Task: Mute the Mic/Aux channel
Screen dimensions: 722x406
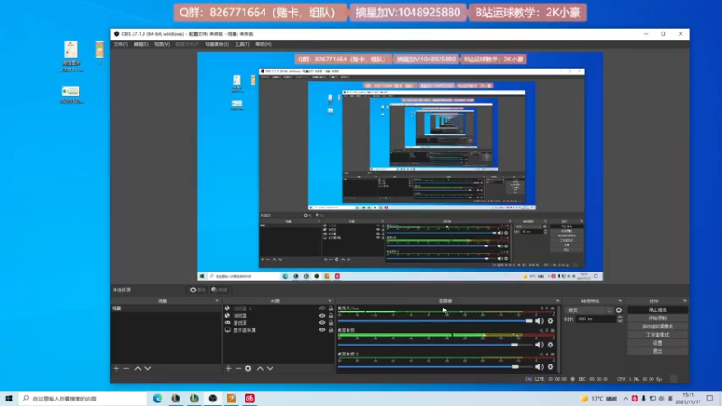Action: pos(539,321)
